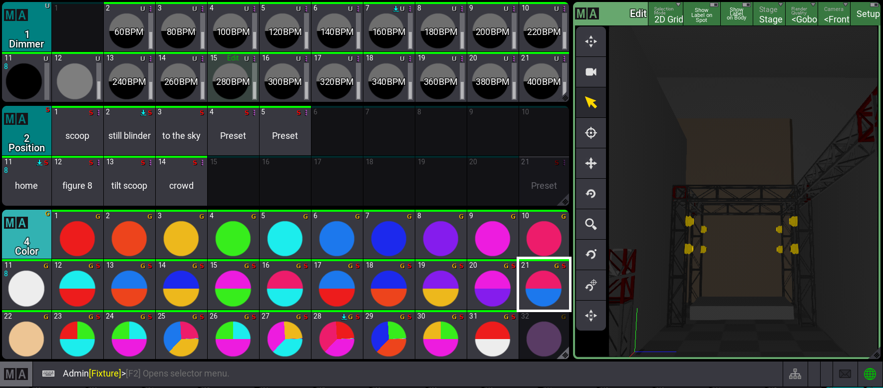Select the 200BPM dimmer preset
883x388 pixels.
pos(492,27)
